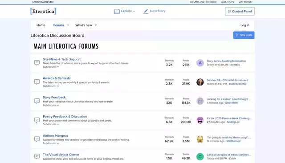Image resolution: width=285 pixels, height=163 pixels.
Task: Select the Forums tab
Action: pyautogui.click(x=59, y=25)
